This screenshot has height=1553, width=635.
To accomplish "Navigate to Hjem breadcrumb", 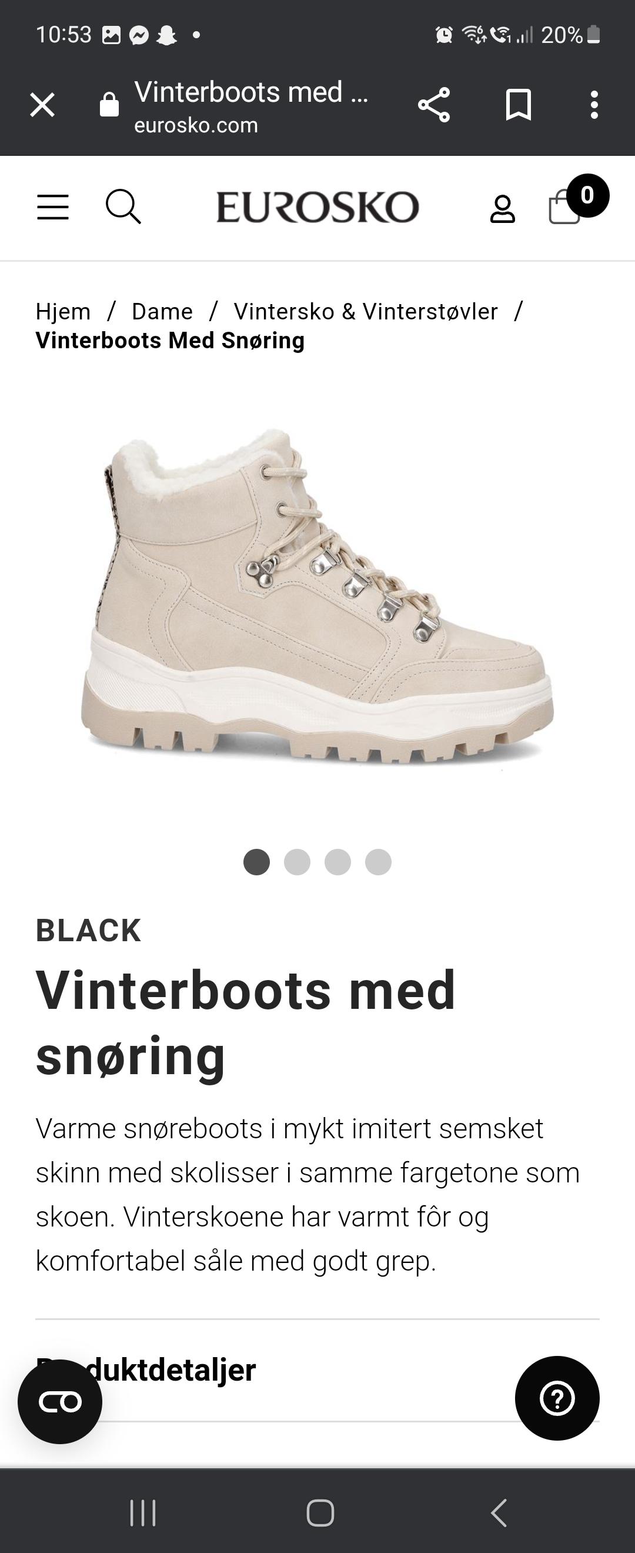I will point(63,312).
